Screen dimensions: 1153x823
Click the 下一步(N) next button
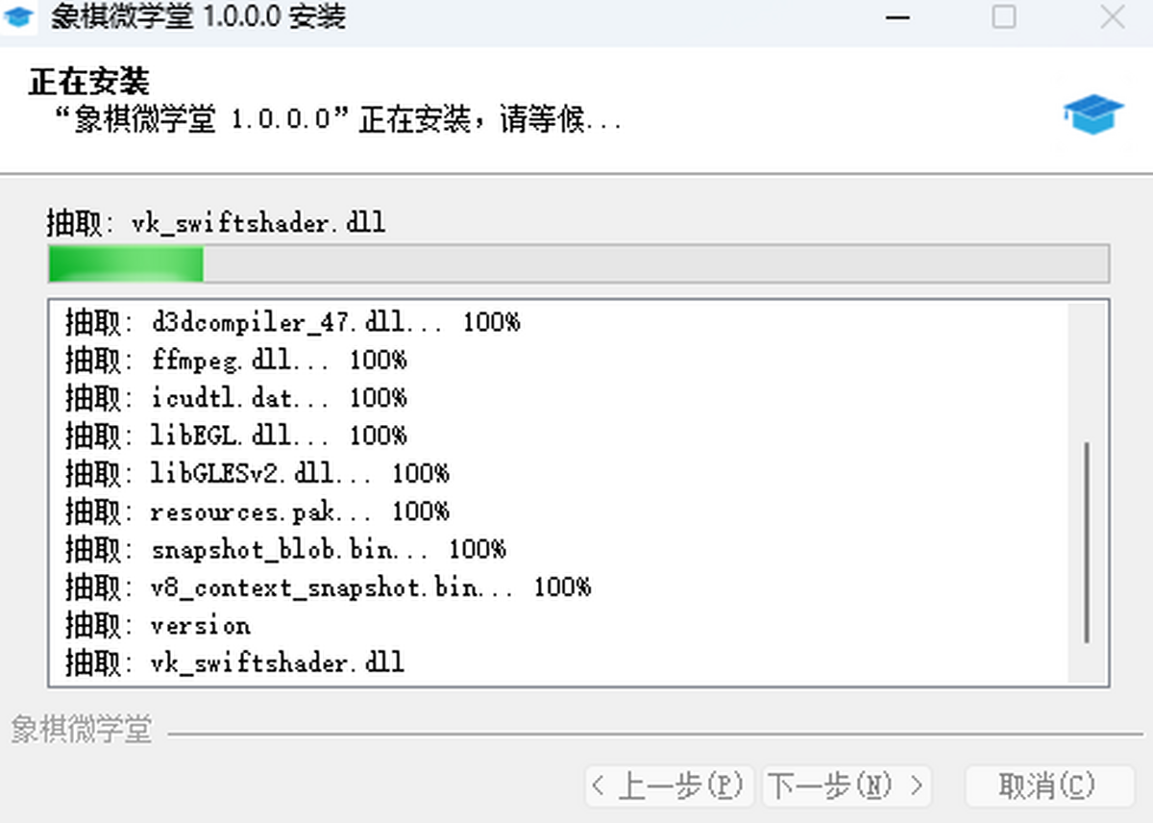tap(848, 786)
